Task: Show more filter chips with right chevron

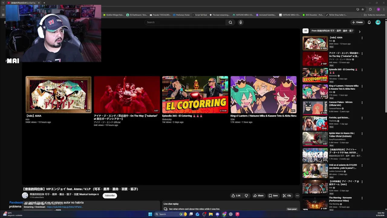Action: (x=359, y=31)
